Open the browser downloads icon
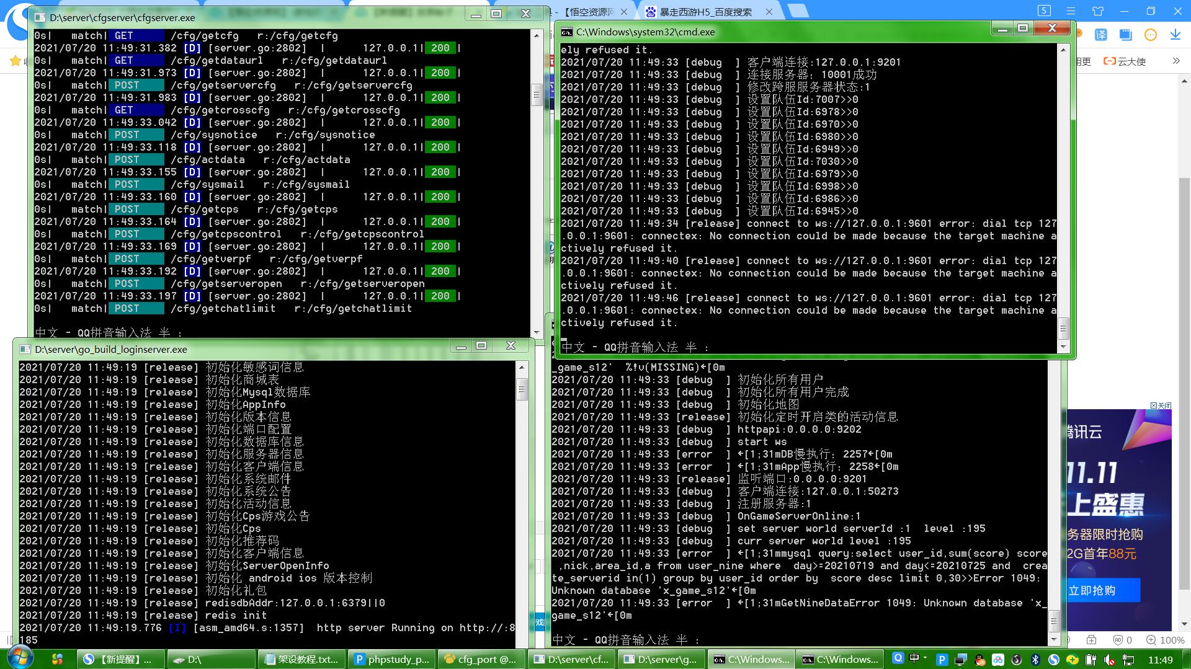Viewport: 1191px width, 669px height. [1175, 35]
